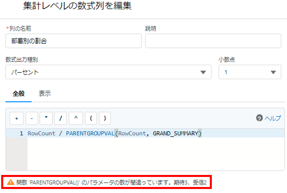Click the empty 説明 input field
The height and width of the screenshot is (193, 287).
[x=213, y=41]
